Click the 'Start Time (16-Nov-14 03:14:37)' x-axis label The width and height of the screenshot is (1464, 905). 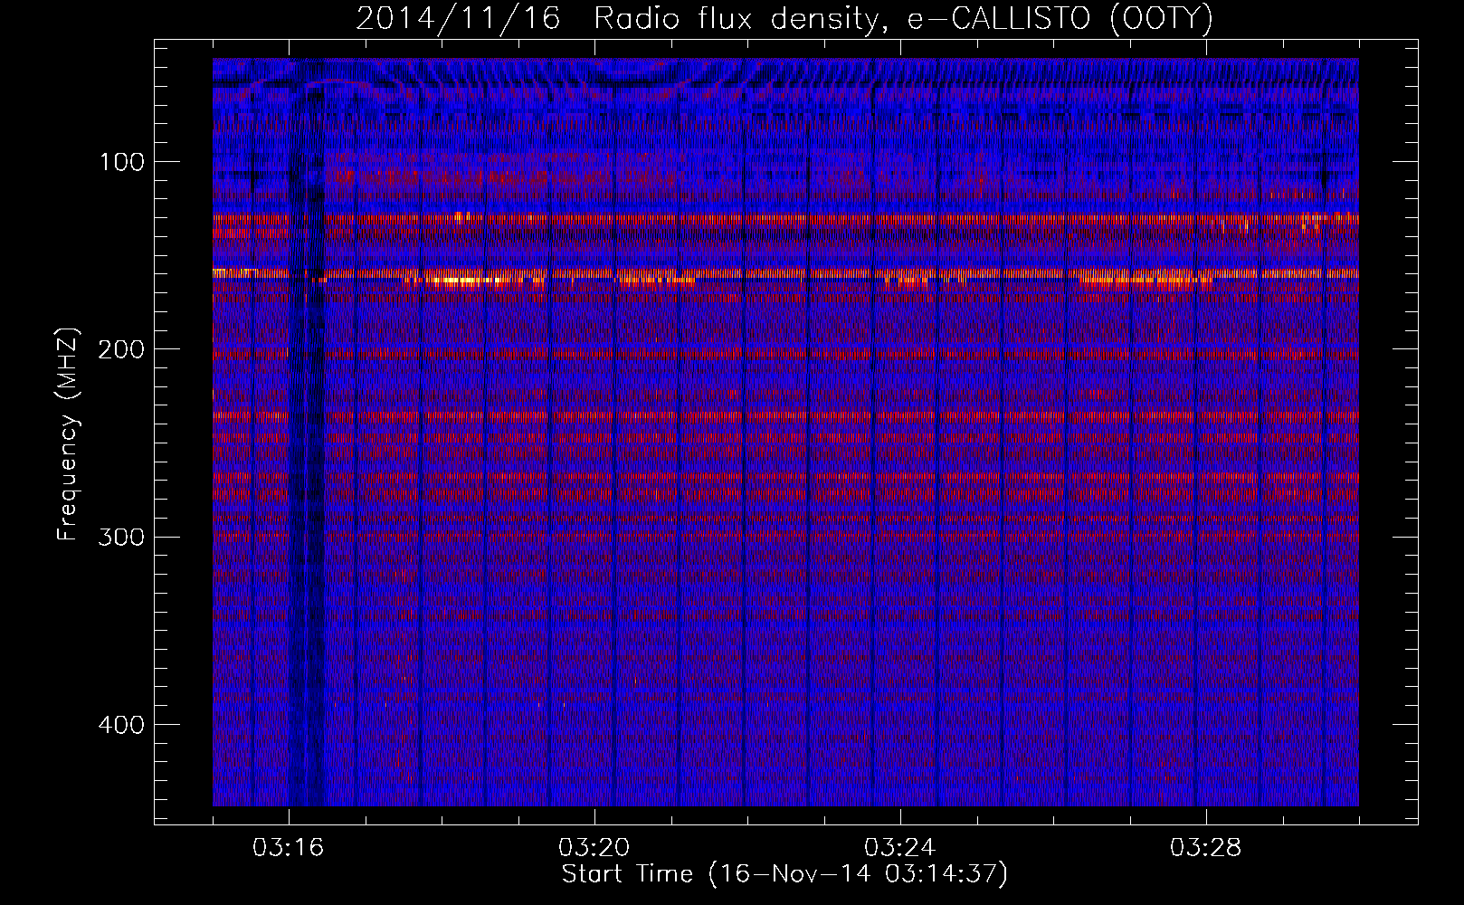click(x=784, y=874)
